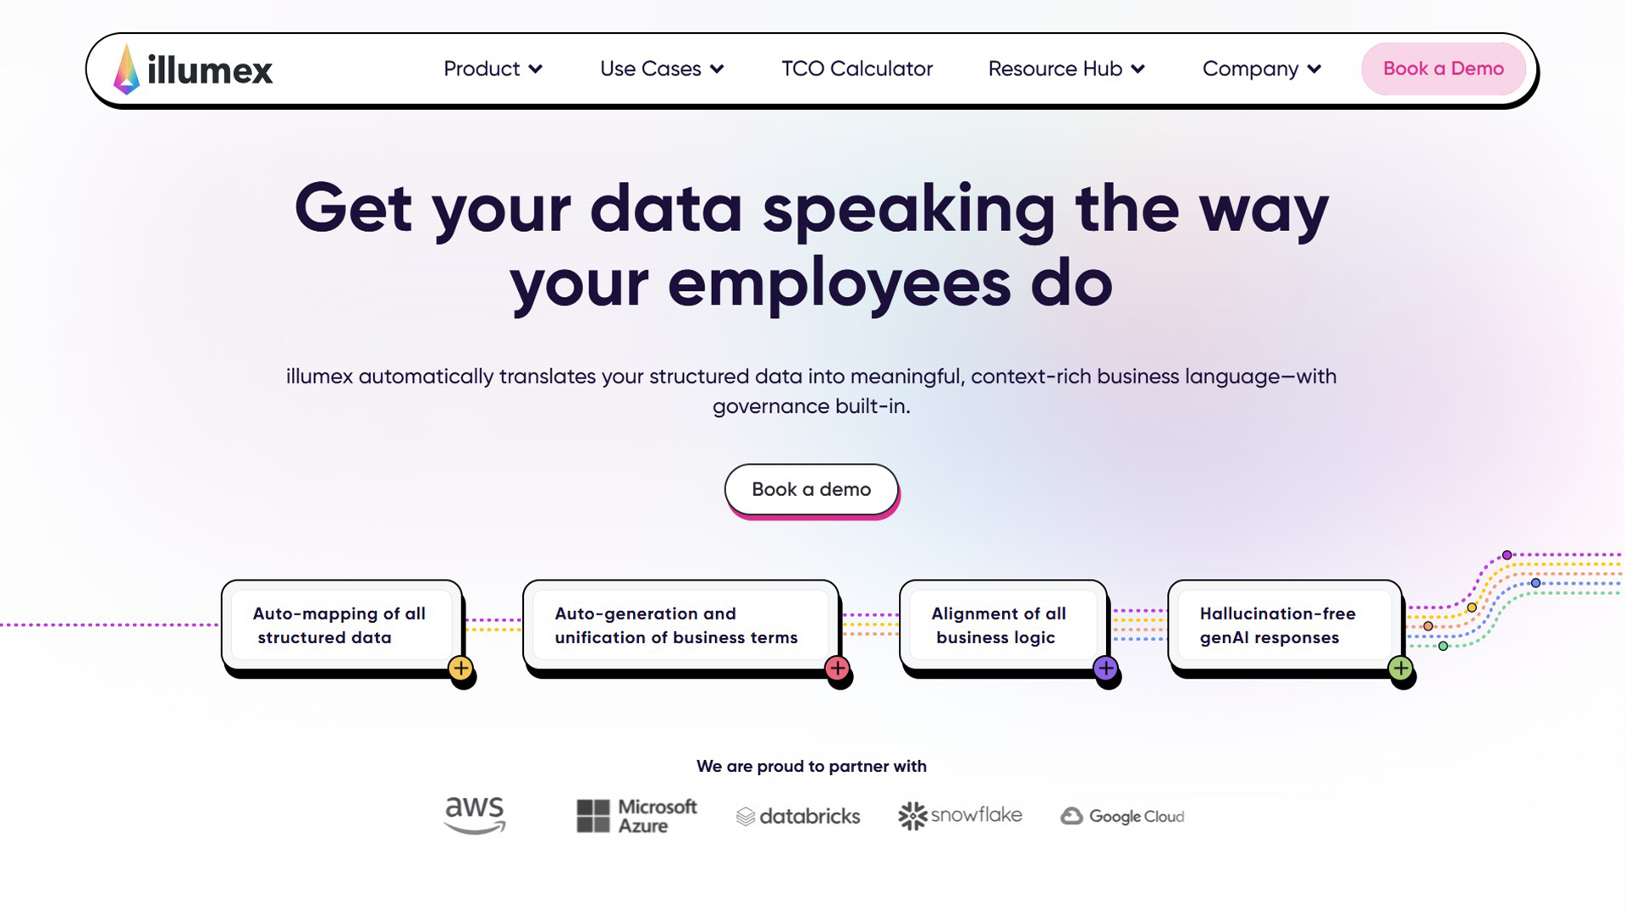Click the Microsoft Azure logo
This screenshot has height=914, width=1625.
636,816
